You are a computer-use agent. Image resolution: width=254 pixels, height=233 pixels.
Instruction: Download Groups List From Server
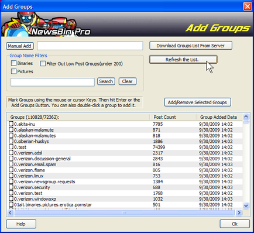pos(191,46)
